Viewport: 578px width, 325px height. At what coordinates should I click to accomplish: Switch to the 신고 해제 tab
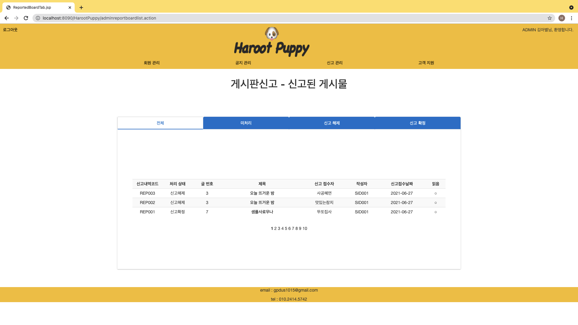click(332, 123)
